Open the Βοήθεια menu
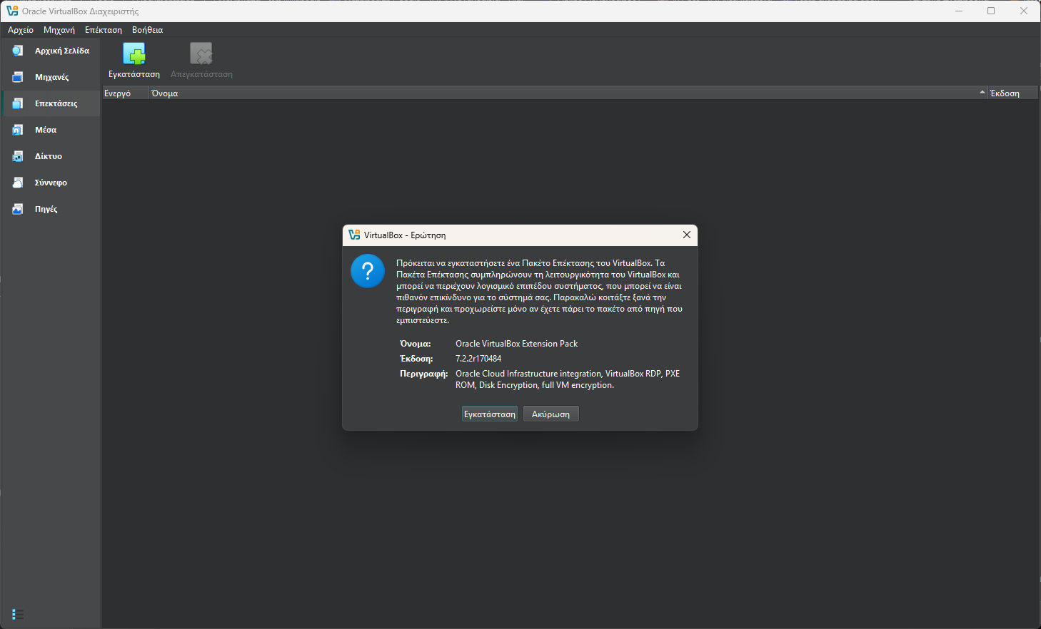1041x629 pixels. 148,30
